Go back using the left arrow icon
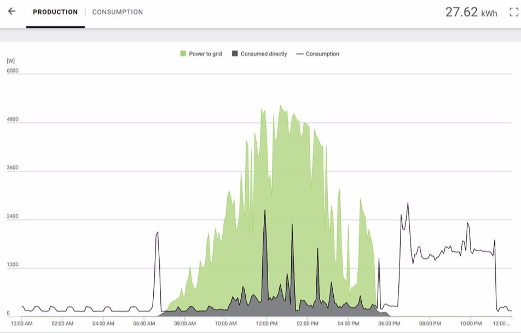The image size is (521, 333). pos(11,11)
